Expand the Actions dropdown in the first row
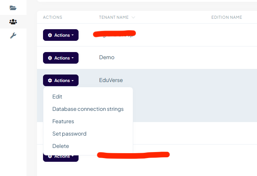Screen dimensions: 257x176 [x=61, y=35]
